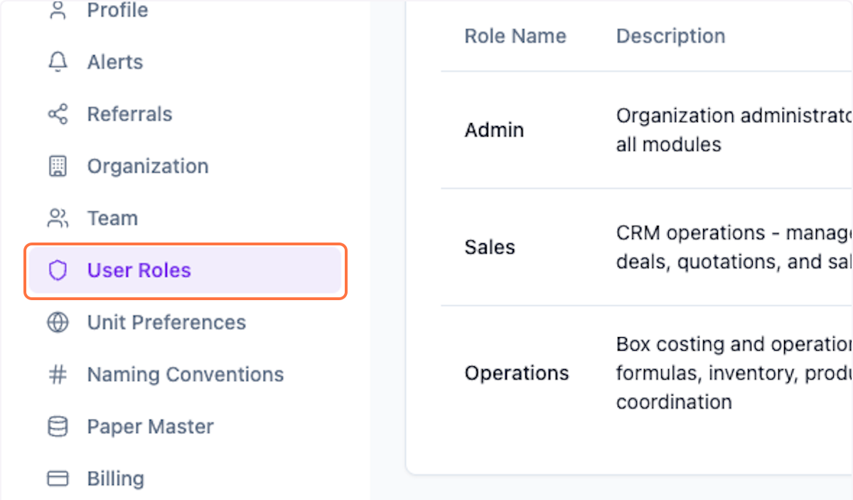Select the Sales role name
This screenshot has width=853, height=500.
coord(490,248)
